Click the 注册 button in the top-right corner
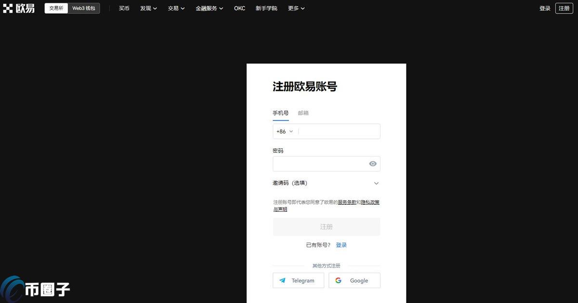 pos(564,8)
